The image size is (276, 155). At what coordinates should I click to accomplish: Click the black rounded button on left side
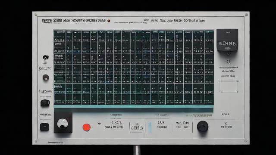tap(45, 103)
